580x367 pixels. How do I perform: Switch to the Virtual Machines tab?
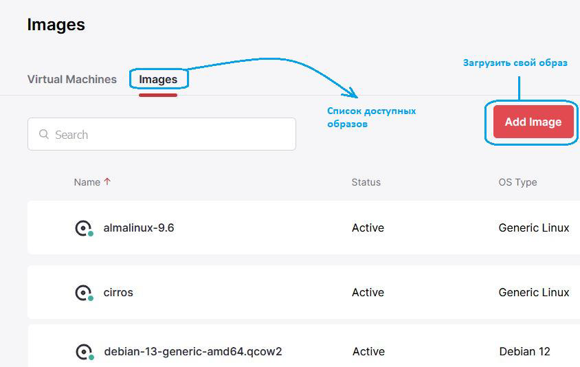pyautogui.click(x=72, y=79)
